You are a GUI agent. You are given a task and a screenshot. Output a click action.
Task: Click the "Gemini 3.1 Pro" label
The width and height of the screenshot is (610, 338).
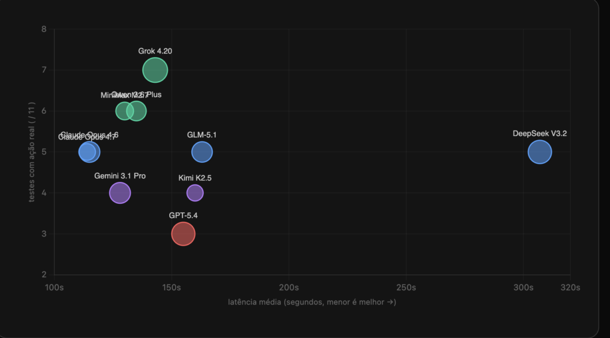click(120, 176)
